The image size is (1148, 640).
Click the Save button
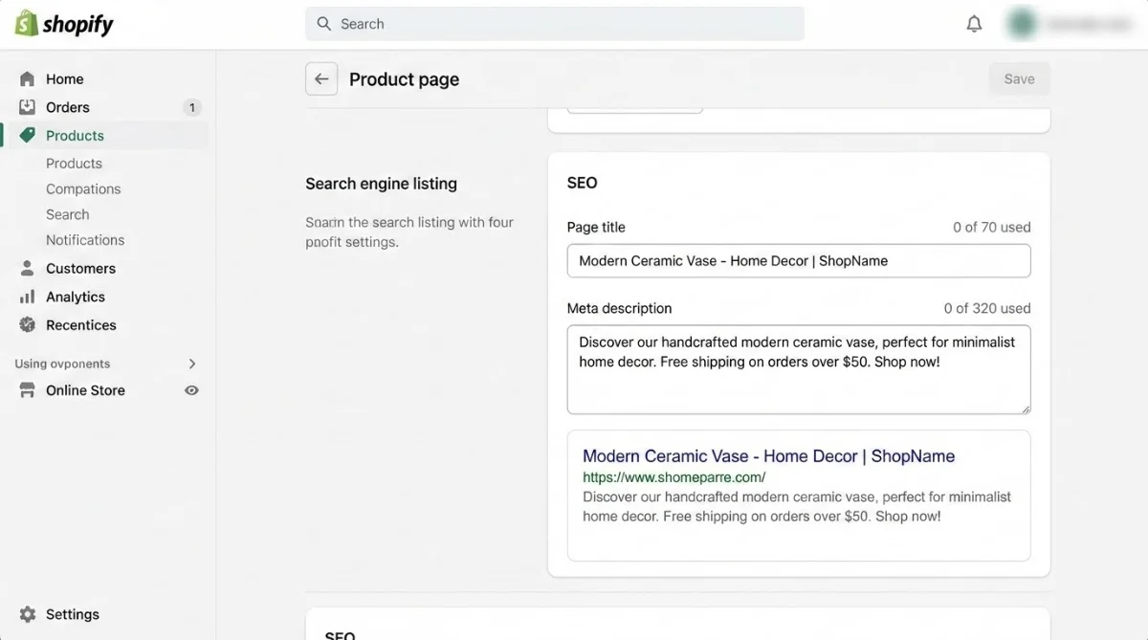click(x=1019, y=78)
